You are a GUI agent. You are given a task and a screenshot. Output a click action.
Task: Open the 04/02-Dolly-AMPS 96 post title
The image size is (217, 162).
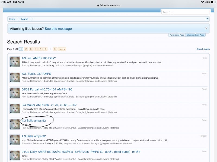81,152
